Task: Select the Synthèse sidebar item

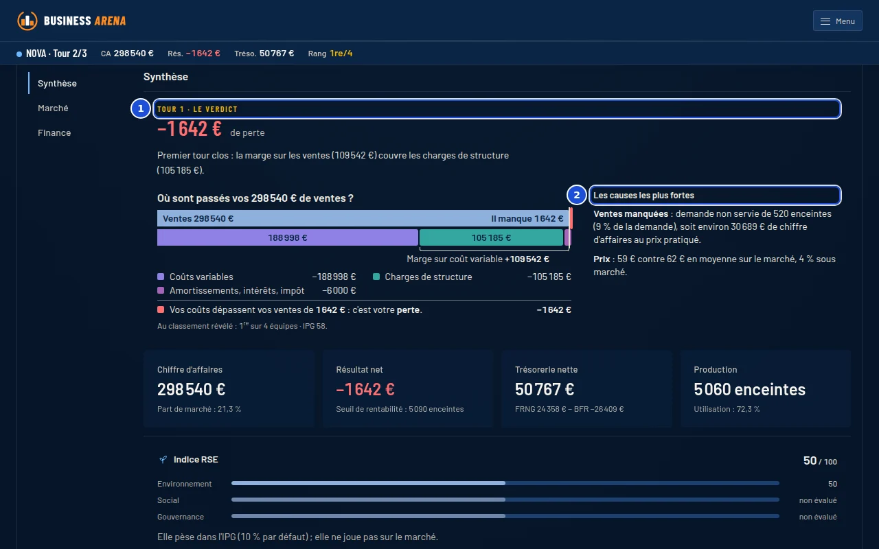Action: coord(58,83)
